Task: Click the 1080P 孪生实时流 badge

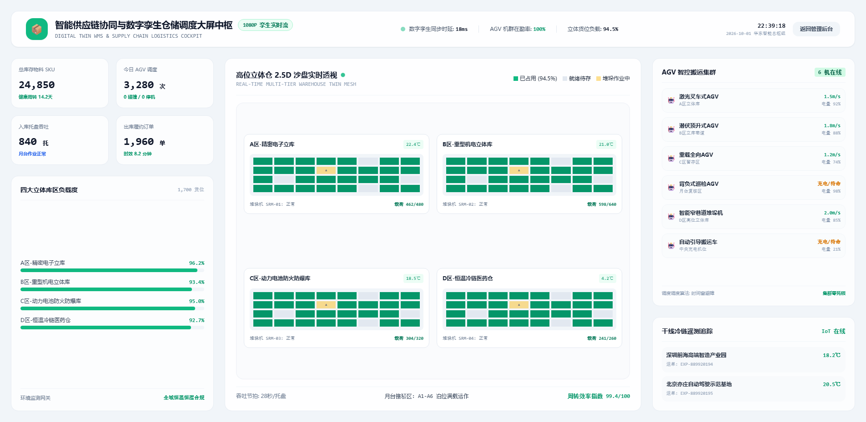Action: tap(265, 25)
